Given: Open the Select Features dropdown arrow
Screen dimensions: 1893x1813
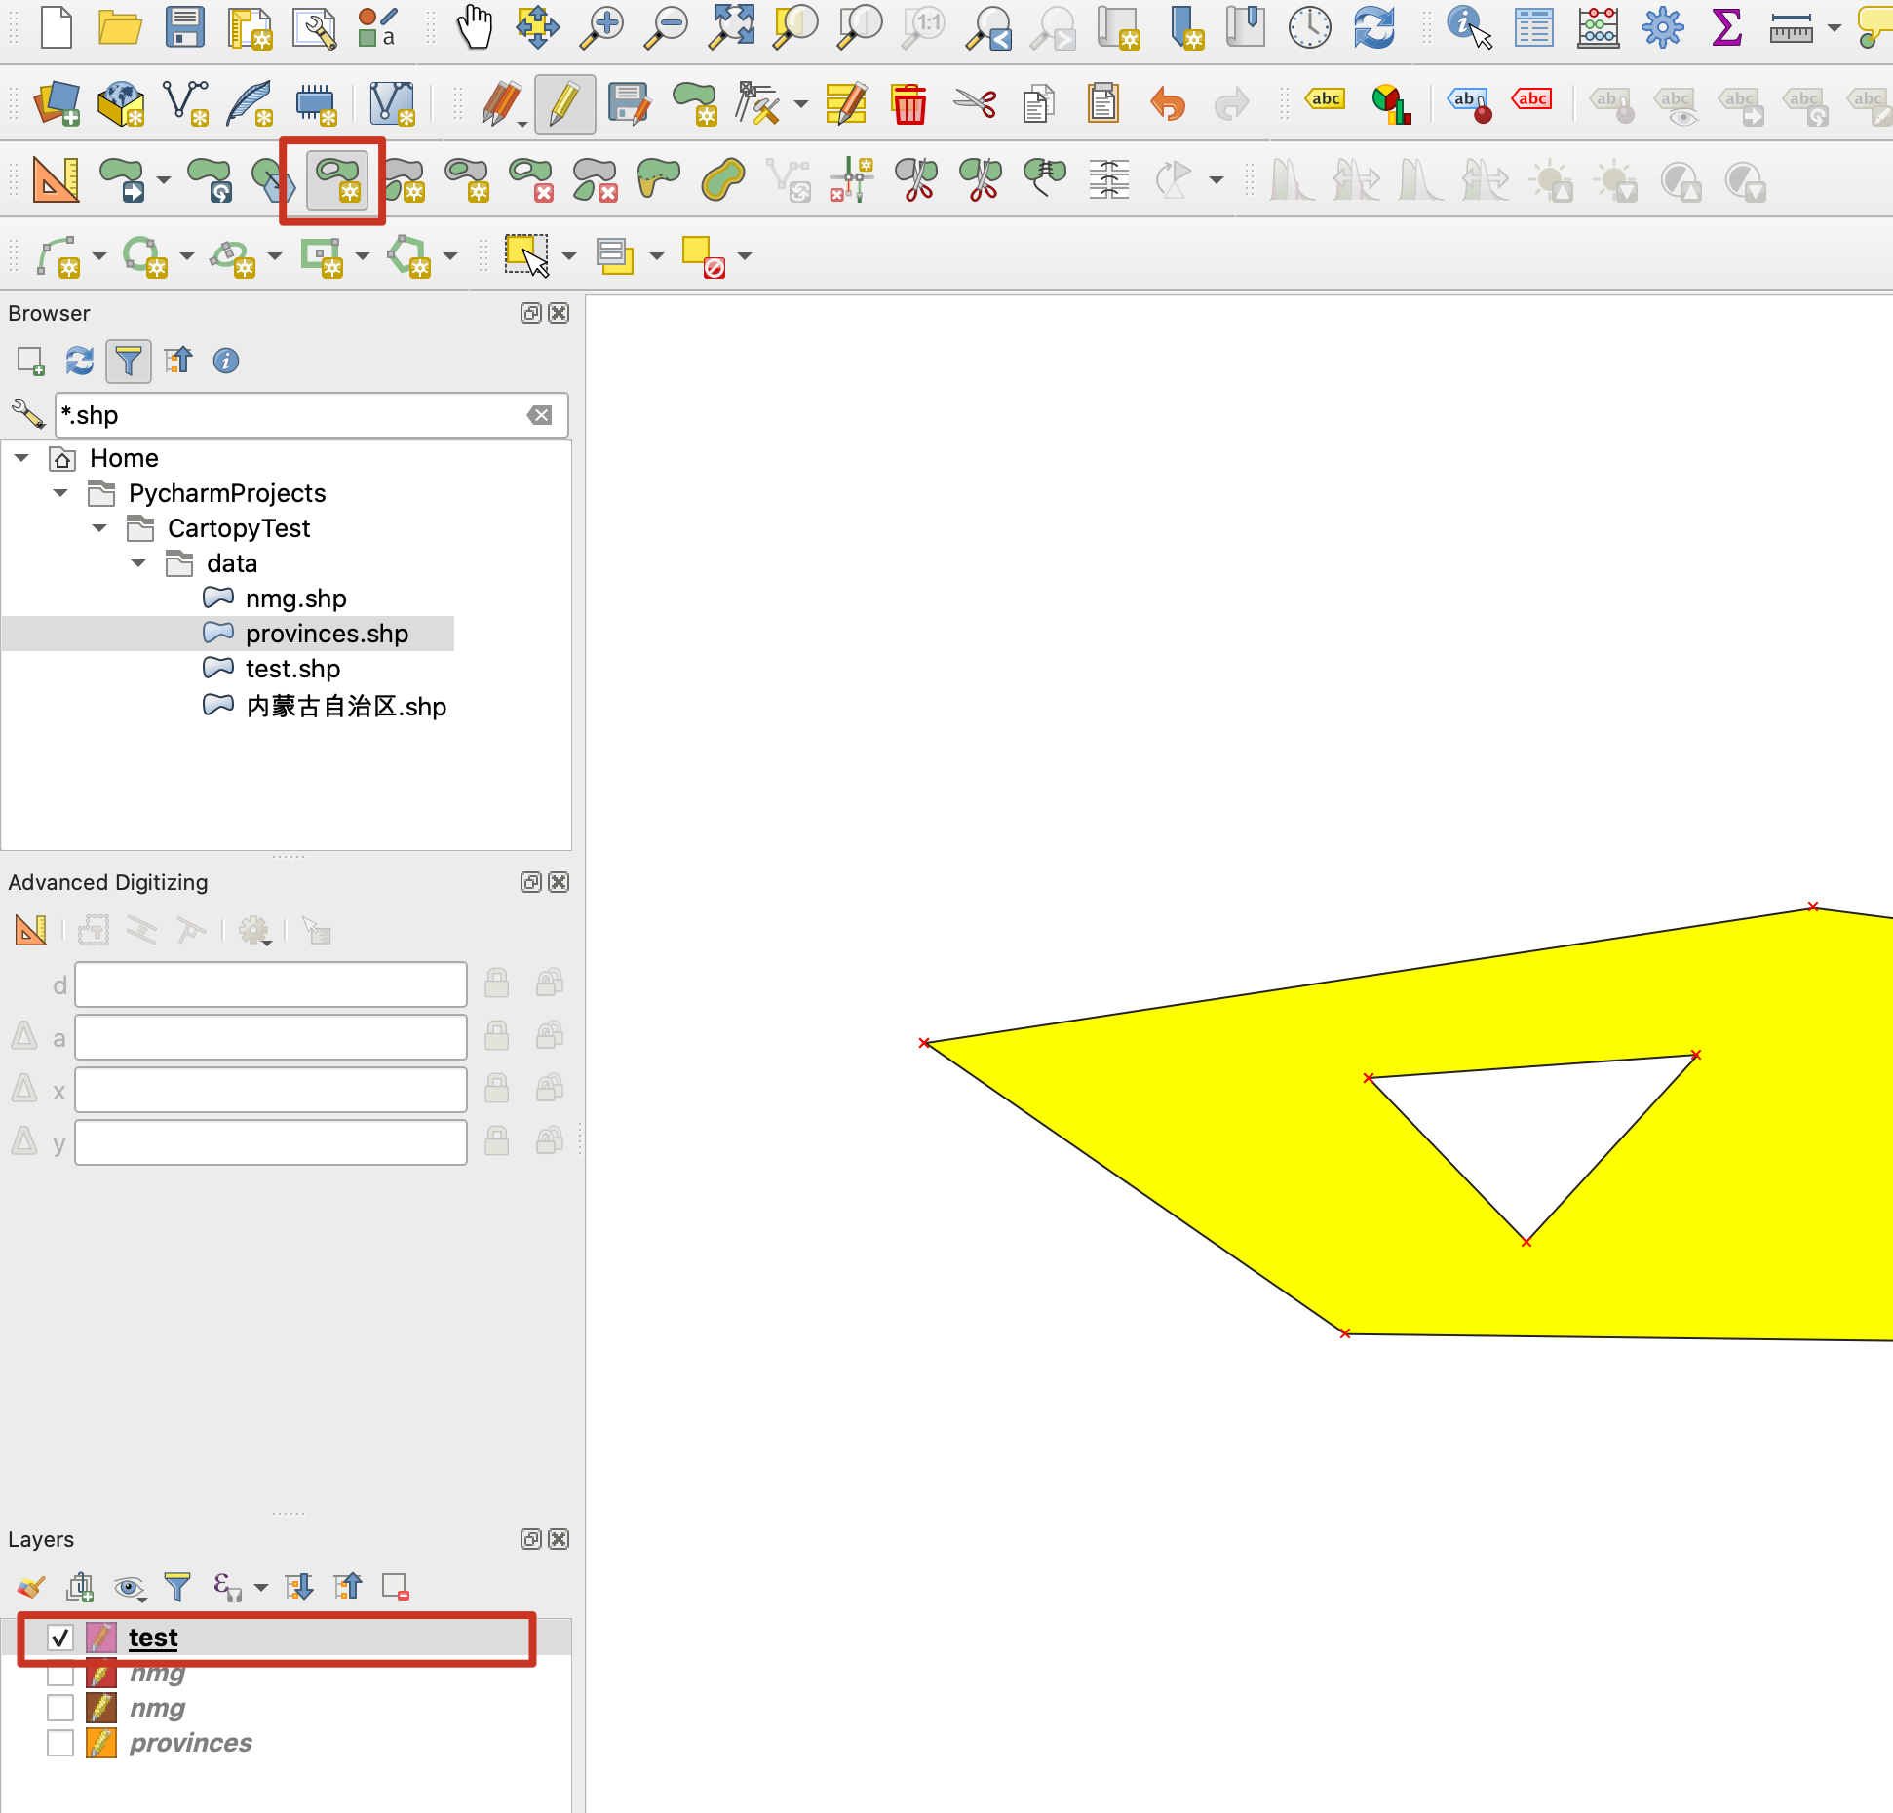Looking at the screenshot, I should tap(569, 256).
